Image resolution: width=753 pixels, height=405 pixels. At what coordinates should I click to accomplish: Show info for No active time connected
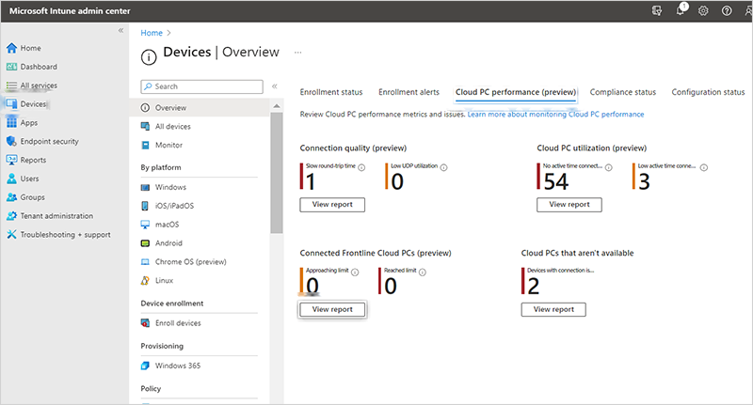coord(608,168)
